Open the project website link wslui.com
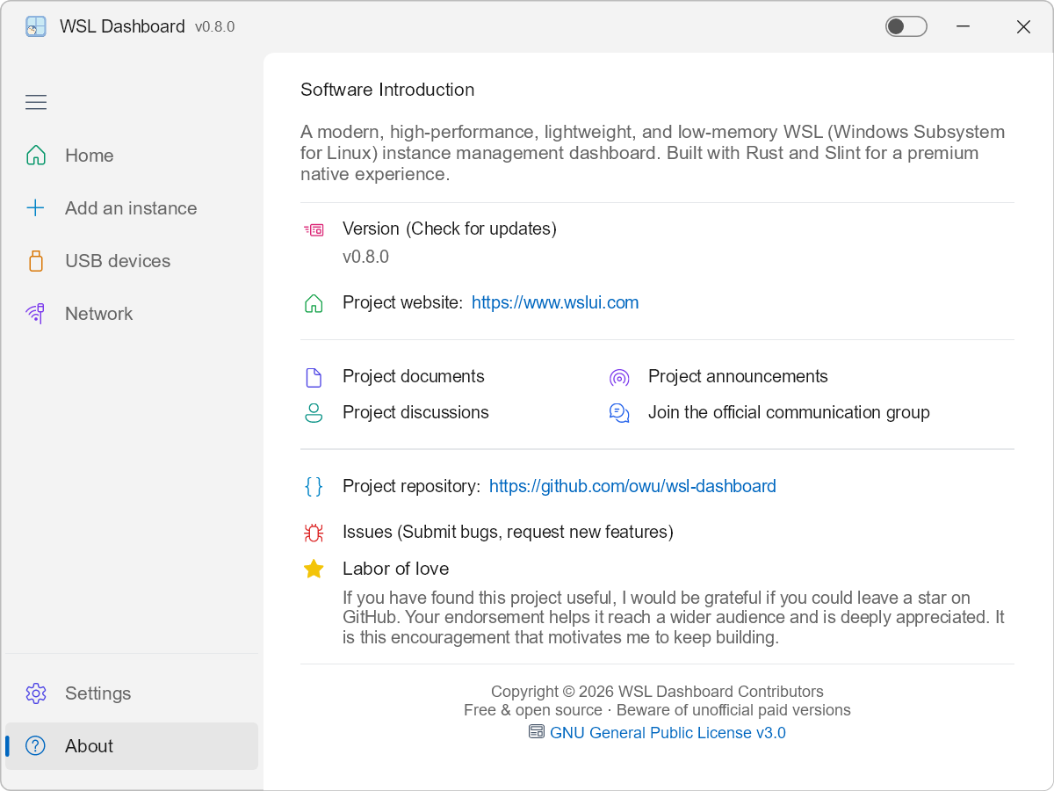This screenshot has height=791, width=1054. point(555,302)
